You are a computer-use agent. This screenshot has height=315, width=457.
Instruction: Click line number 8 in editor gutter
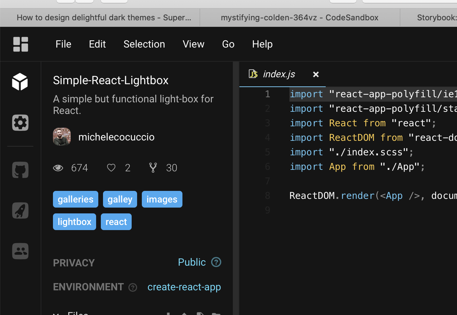pyautogui.click(x=268, y=196)
